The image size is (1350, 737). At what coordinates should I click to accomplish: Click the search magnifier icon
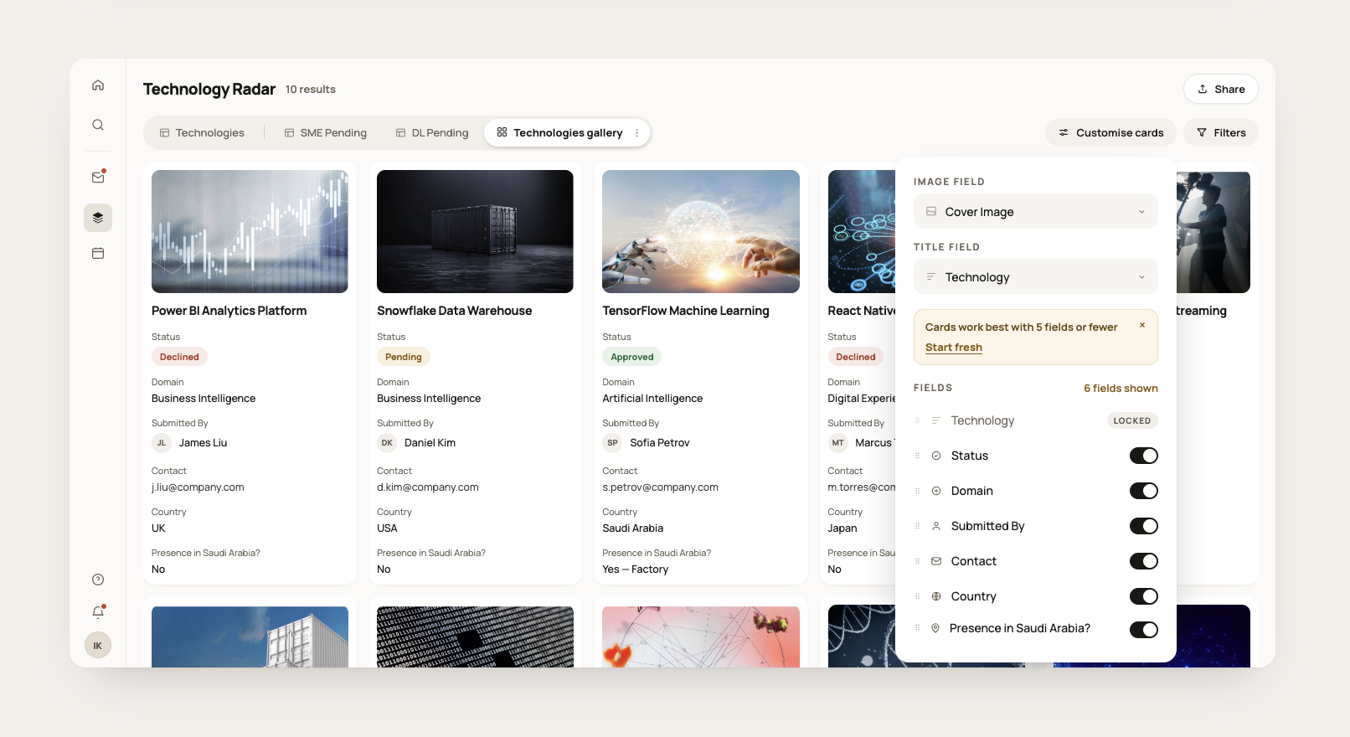[x=98, y=125]
